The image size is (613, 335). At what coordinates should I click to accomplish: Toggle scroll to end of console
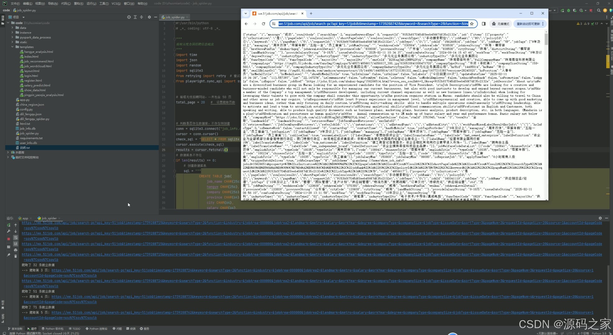[16, 244]
